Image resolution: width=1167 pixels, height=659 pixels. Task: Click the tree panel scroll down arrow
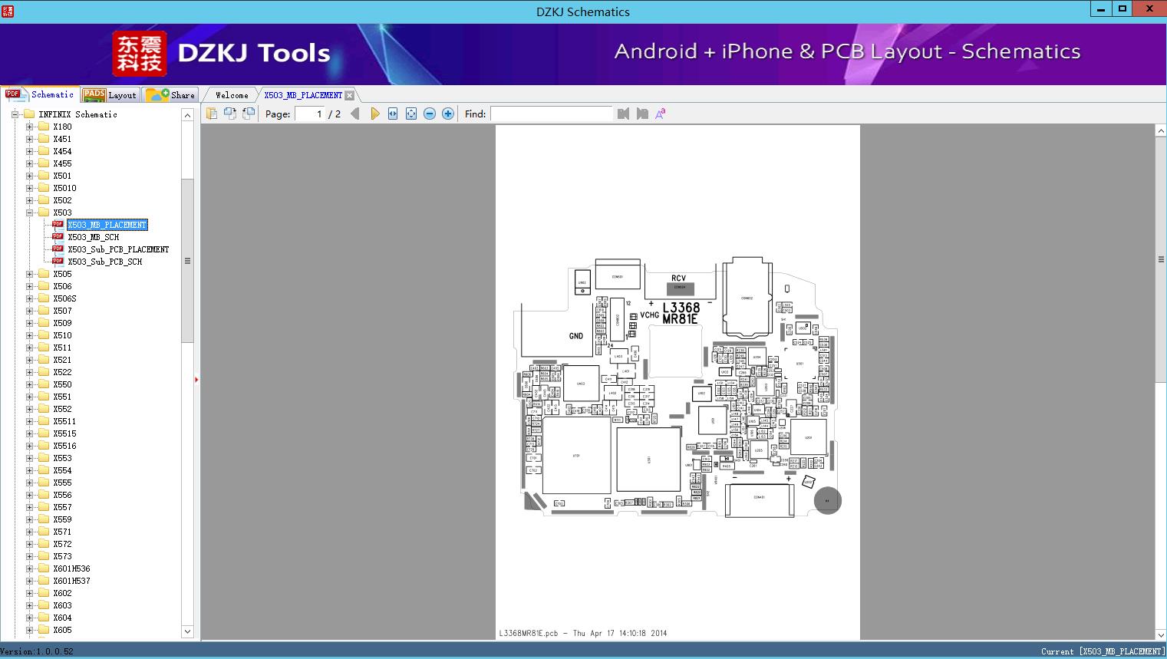(187, 631)
